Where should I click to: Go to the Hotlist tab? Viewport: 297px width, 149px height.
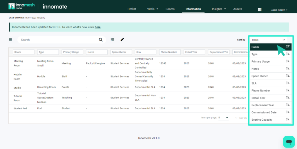pyautogui.click(x=132, y=9)
